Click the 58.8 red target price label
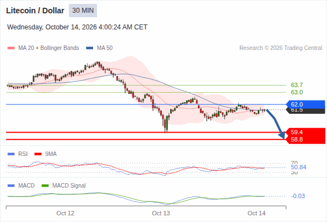 click(x=305, y=139)
